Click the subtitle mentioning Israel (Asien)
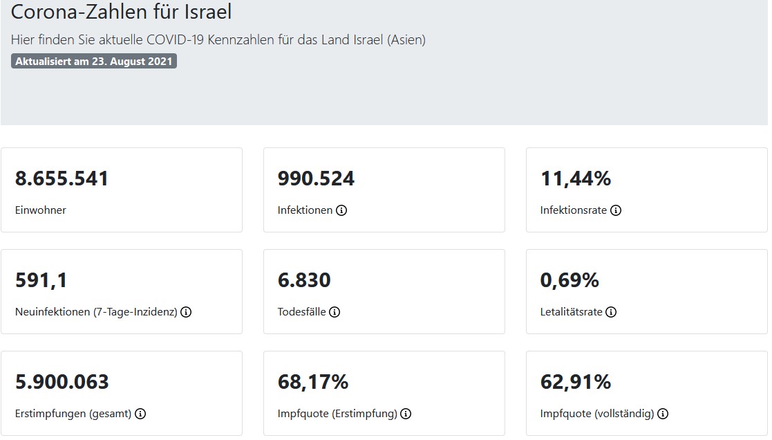Screen dimensions: 772x440 (218, 40)
